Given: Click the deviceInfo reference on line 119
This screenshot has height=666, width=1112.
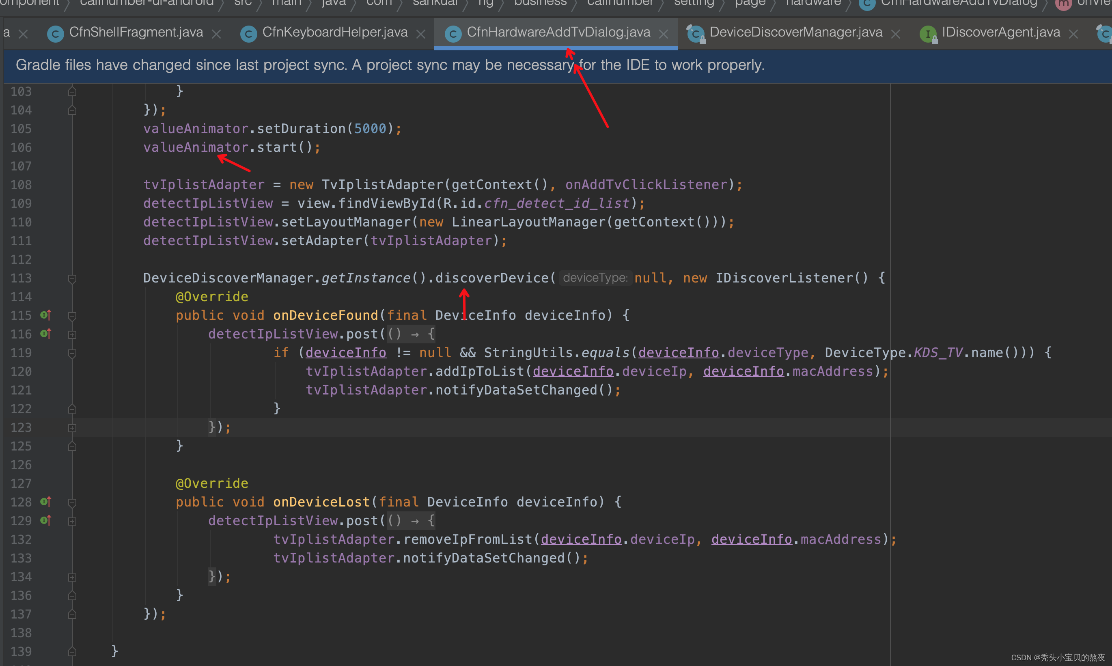Looking at the screenshot, I should (345, 353).
